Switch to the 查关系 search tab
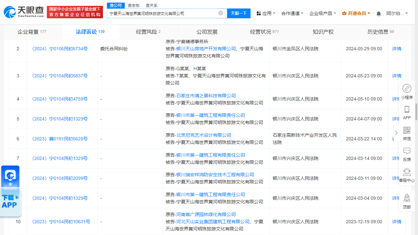418x235 pixels. pyautogui.click(x=152, y=5)
